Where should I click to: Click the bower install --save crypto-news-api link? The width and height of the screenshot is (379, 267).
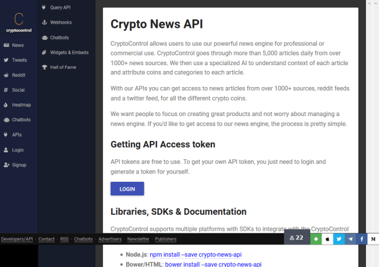(x=213, y=264)
